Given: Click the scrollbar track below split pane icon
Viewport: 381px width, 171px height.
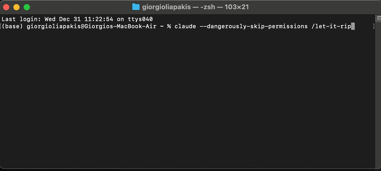Looking at the screenshot, I should [379, 95].
